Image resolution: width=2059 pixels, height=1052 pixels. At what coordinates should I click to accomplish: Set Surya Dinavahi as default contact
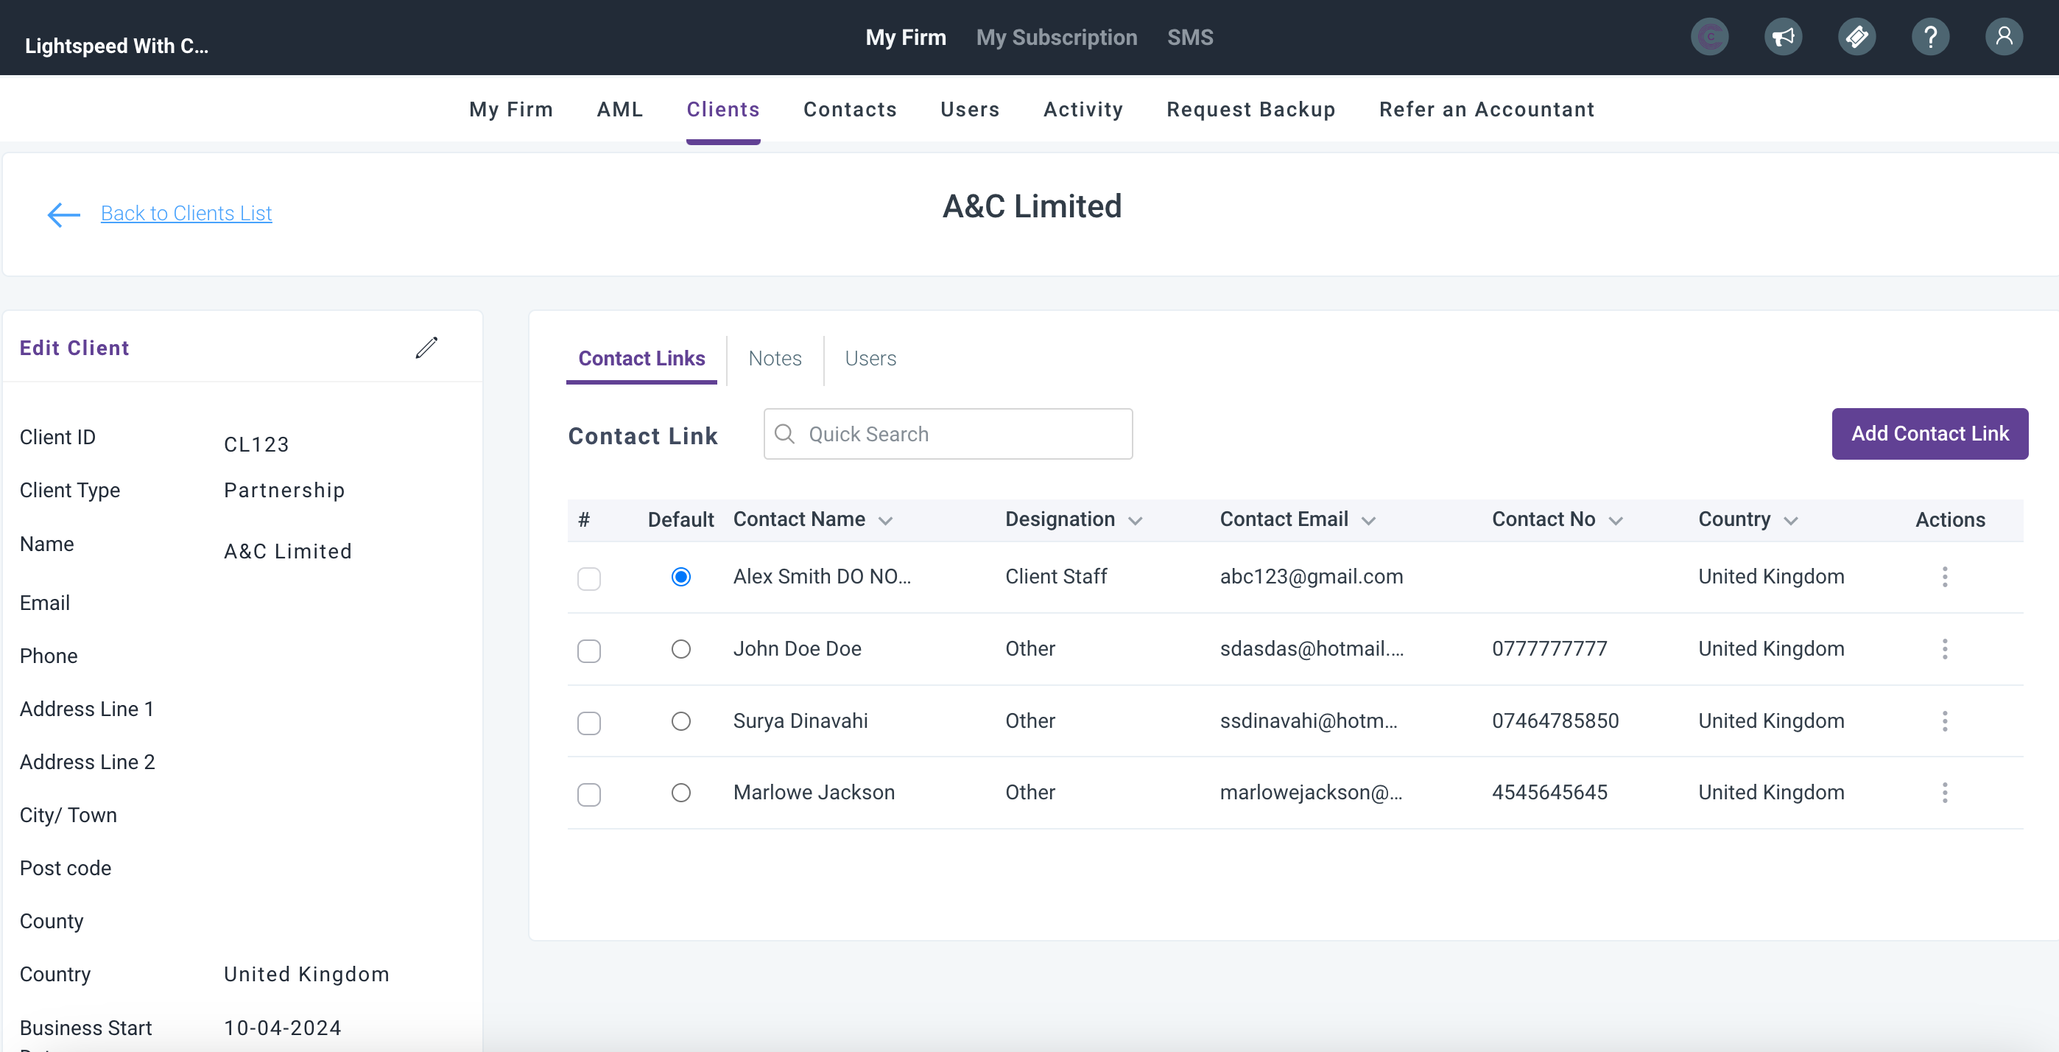(x=681, y=721)
